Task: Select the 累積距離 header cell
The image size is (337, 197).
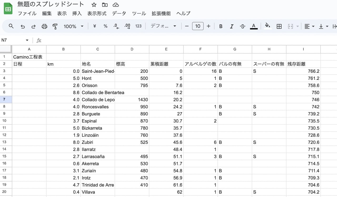Action: click(166, 64)
